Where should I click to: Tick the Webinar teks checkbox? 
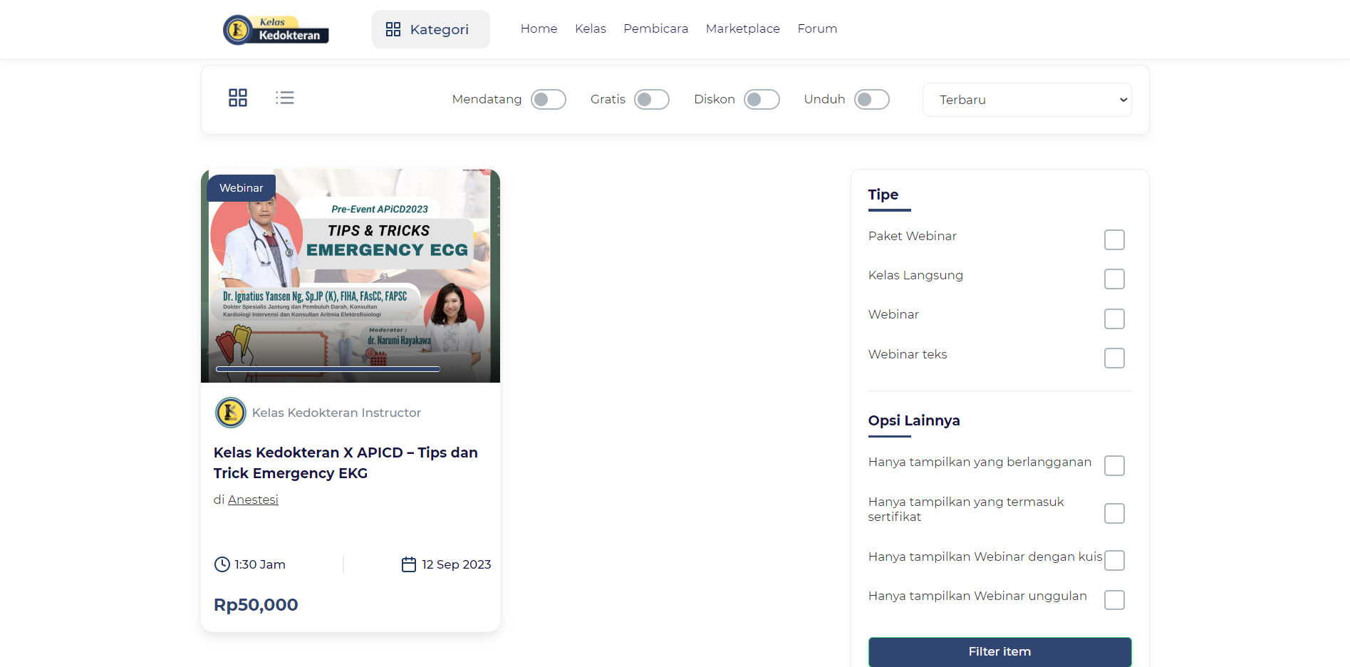(x=1113, y=358)
